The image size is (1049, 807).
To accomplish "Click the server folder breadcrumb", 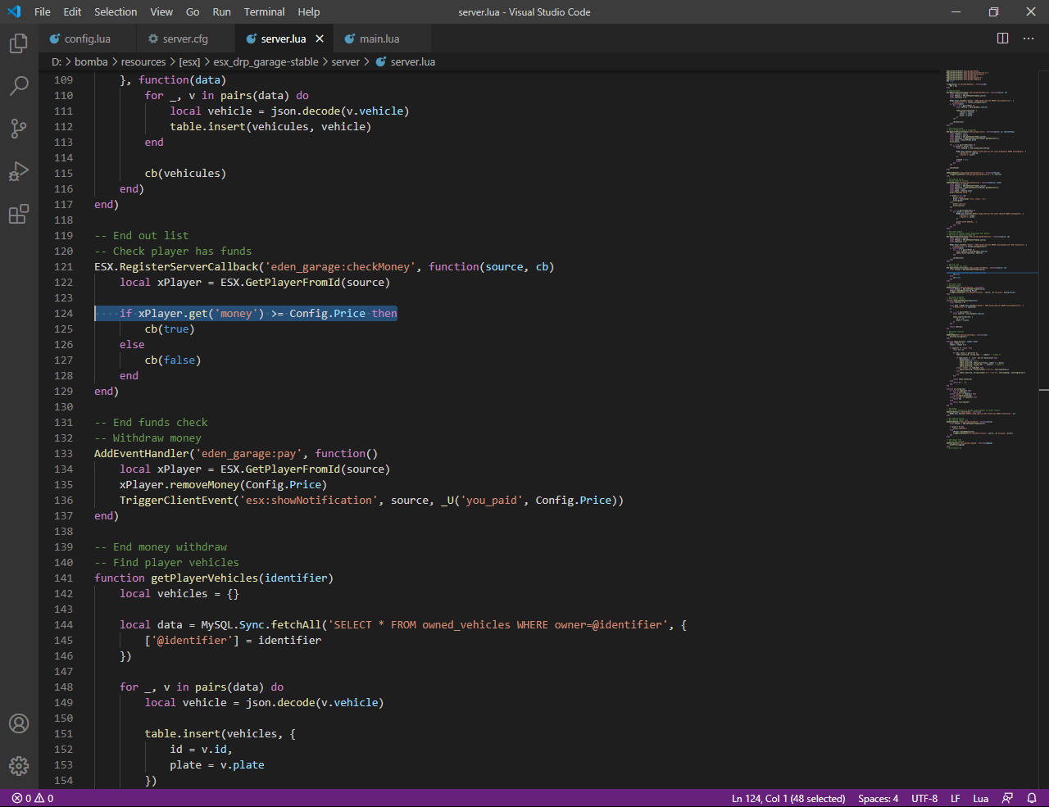I will [345, 61].
